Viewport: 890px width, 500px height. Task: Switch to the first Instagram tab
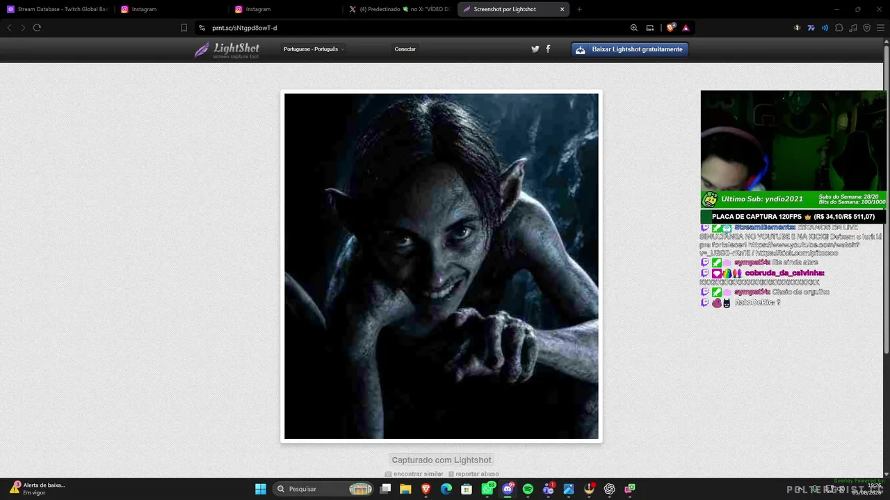(171, 9)
